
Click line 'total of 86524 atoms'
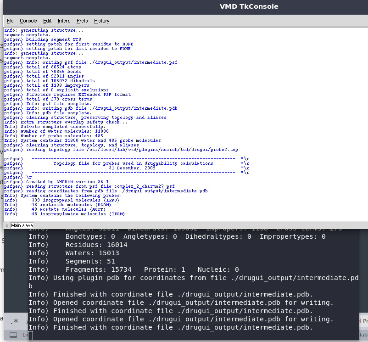click(x=43, y=67)
